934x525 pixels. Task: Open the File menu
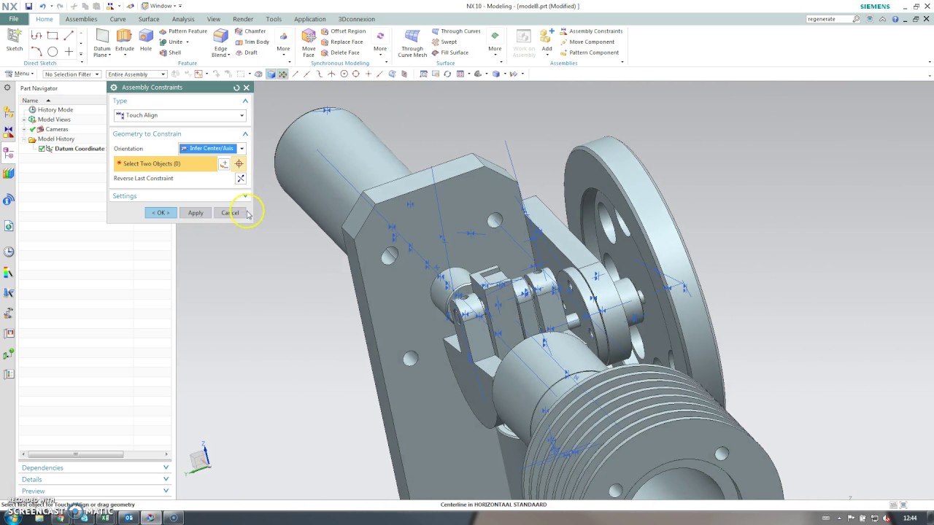pos(13,19)
